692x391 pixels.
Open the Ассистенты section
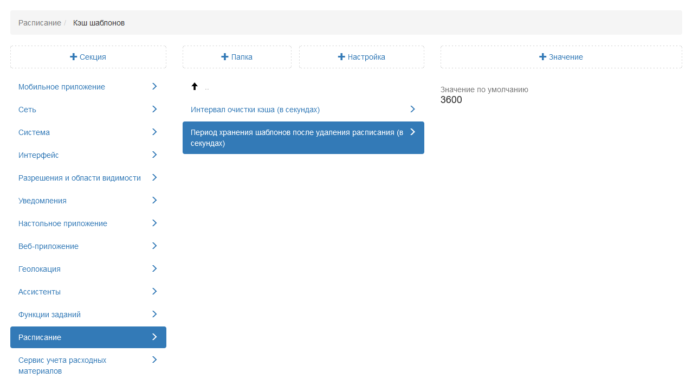click(40, 292)
